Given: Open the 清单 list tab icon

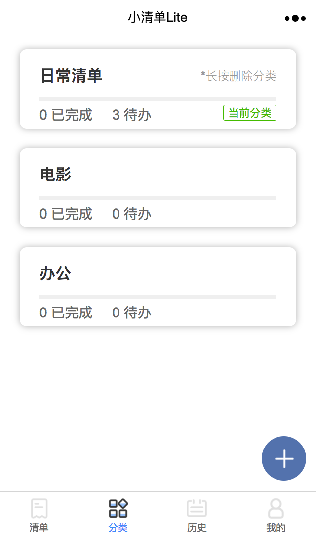Looking at the screenshot, I should (39, 508).
